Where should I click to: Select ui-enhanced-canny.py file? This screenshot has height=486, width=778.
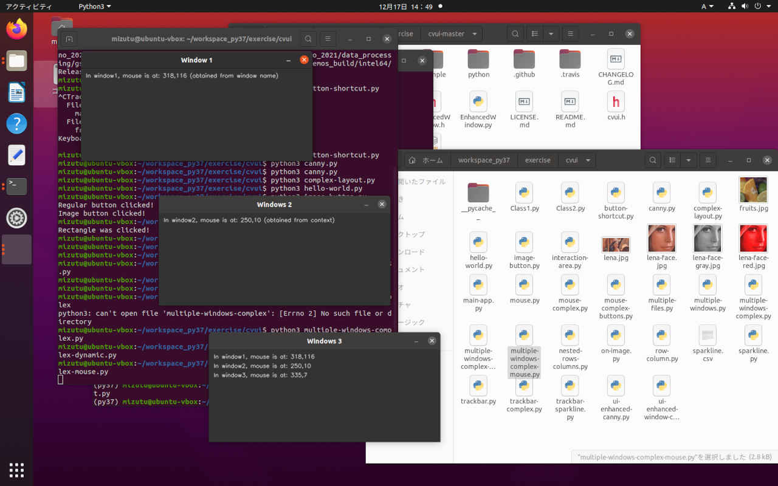pyautogui.click(x=616, y=399)
